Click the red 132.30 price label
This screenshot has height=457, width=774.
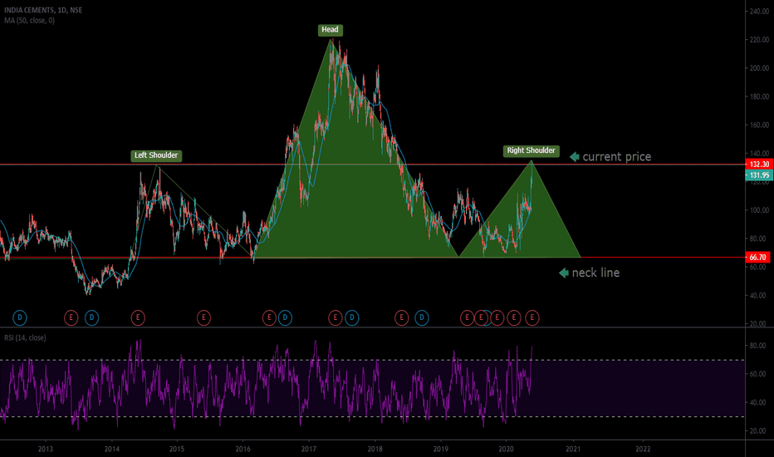click(x=759, y=165)
